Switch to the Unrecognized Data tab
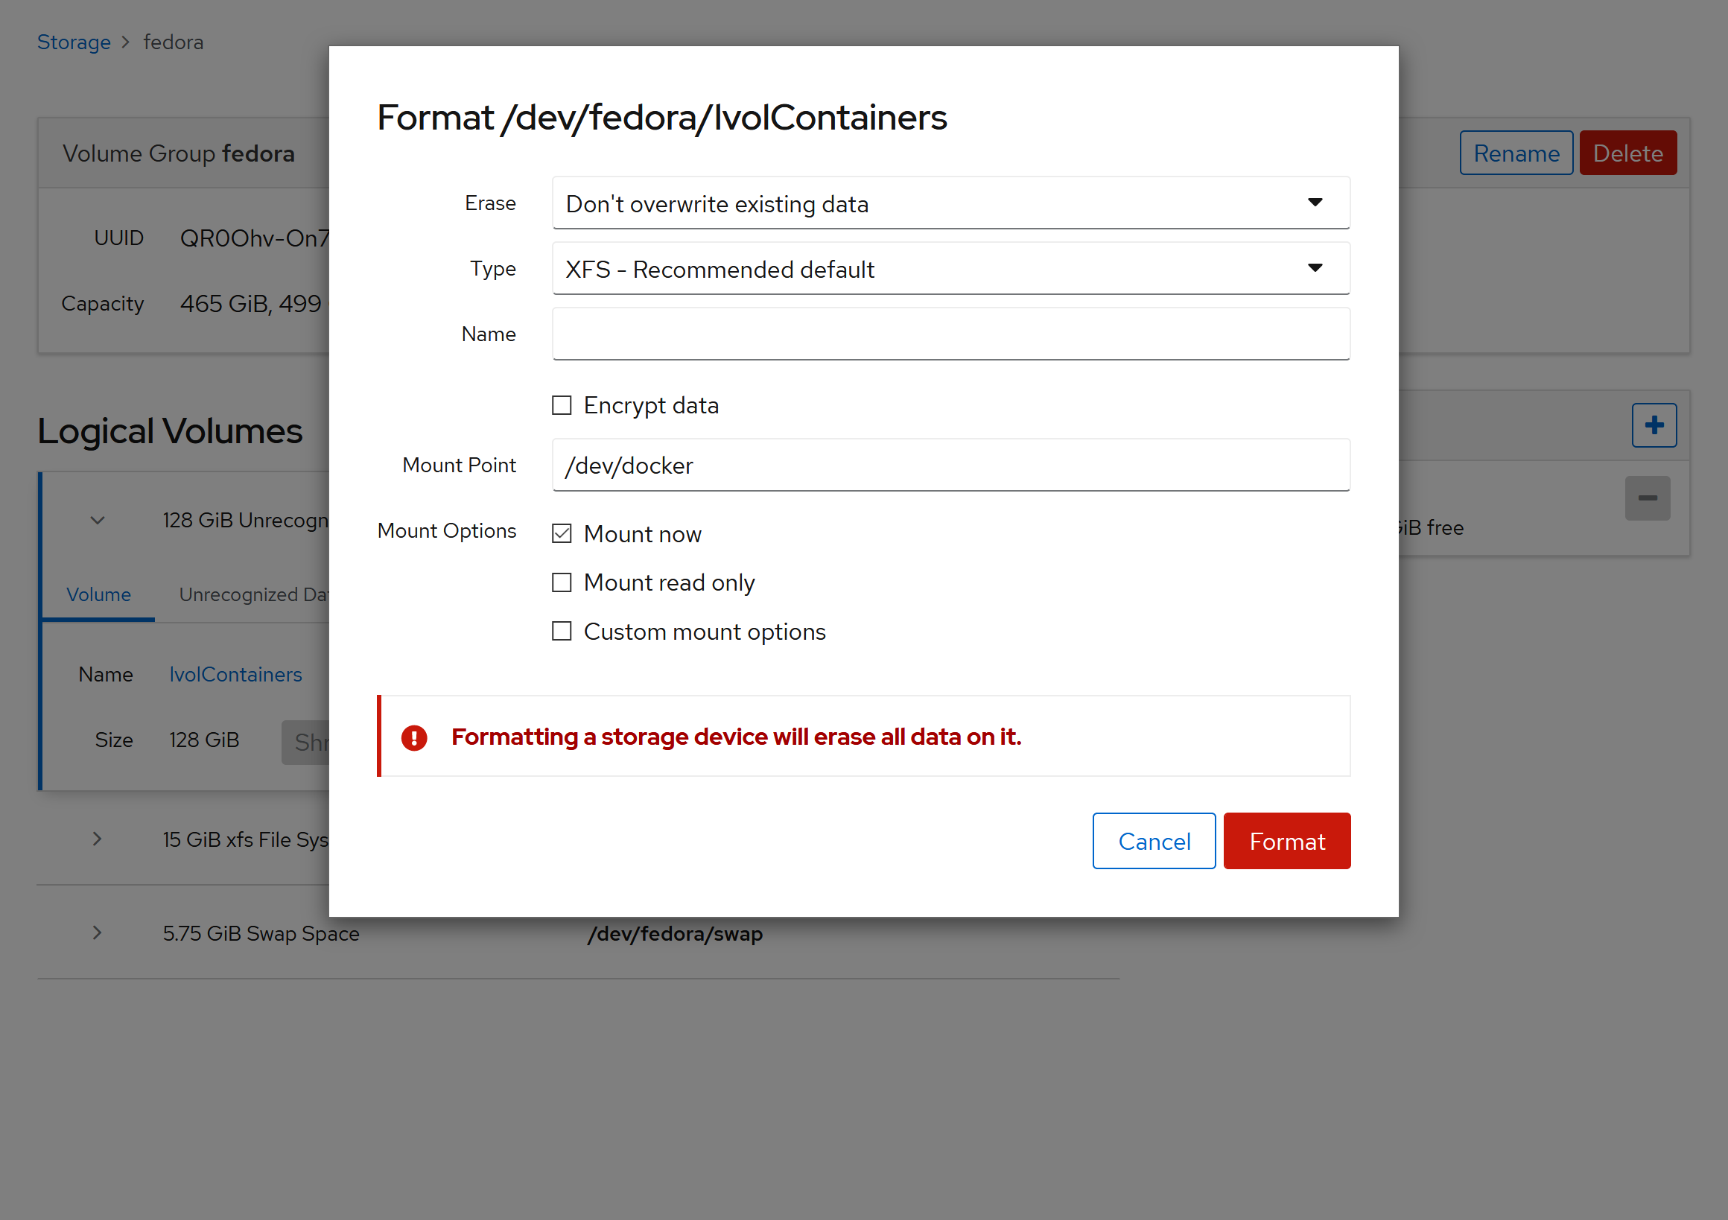The width and height of the screenshot is (1728, 1220). point(253,594)
